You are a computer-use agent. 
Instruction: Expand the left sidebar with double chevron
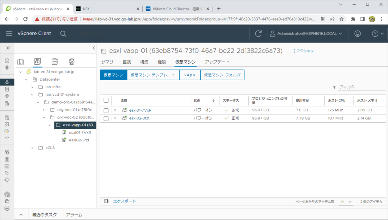7,48
